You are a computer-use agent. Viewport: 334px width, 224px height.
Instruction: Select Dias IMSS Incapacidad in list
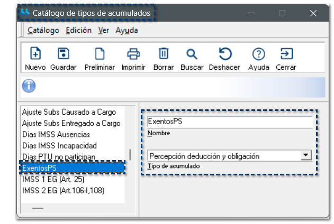tap(59, 145)
